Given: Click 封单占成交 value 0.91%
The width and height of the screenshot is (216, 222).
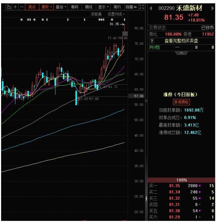Looking at the screenshot, I should 190,117.
